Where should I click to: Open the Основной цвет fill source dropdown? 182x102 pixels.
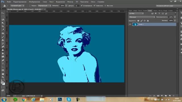(17, 6)
